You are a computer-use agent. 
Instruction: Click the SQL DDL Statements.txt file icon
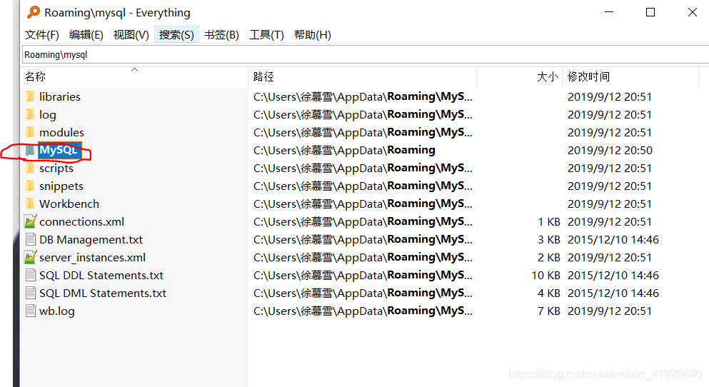point(30,276)
